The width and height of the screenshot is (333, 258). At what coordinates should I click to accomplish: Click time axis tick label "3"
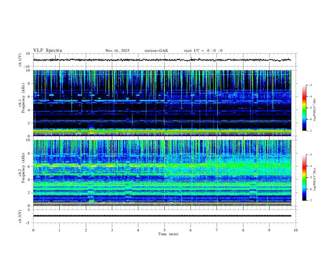click(x=112, y=230)
